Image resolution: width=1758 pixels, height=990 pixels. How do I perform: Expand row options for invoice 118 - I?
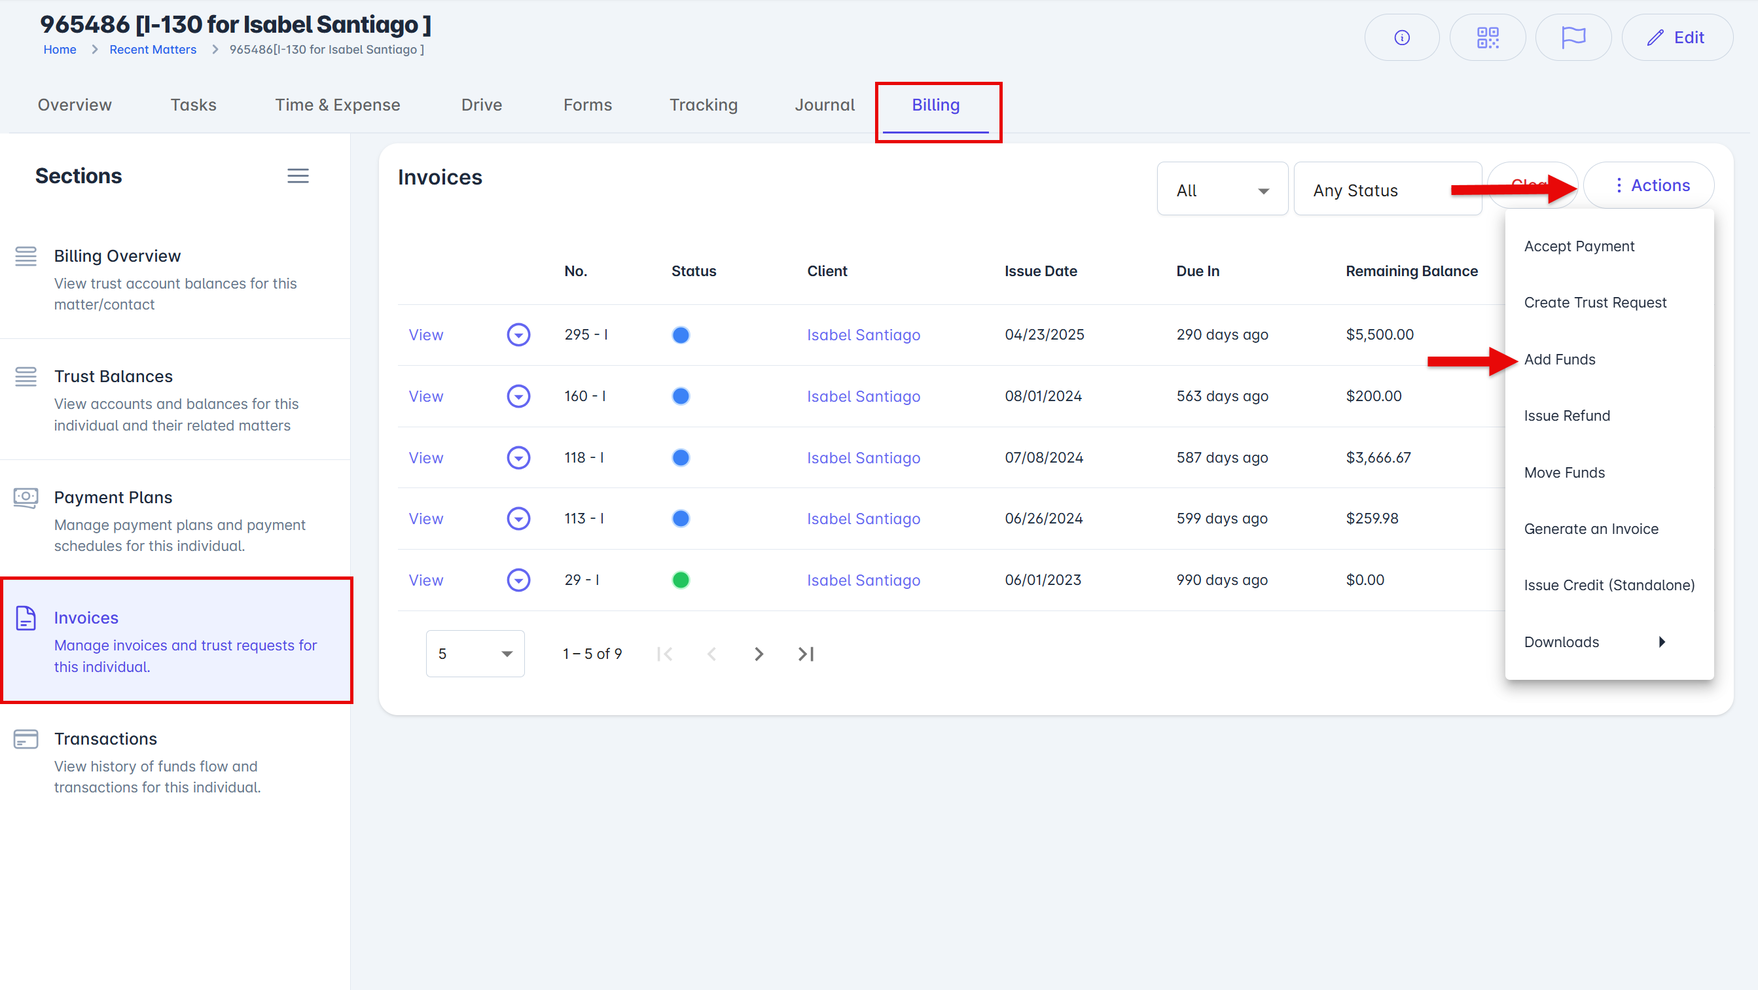pyautogui.click(x=518, y=457)
